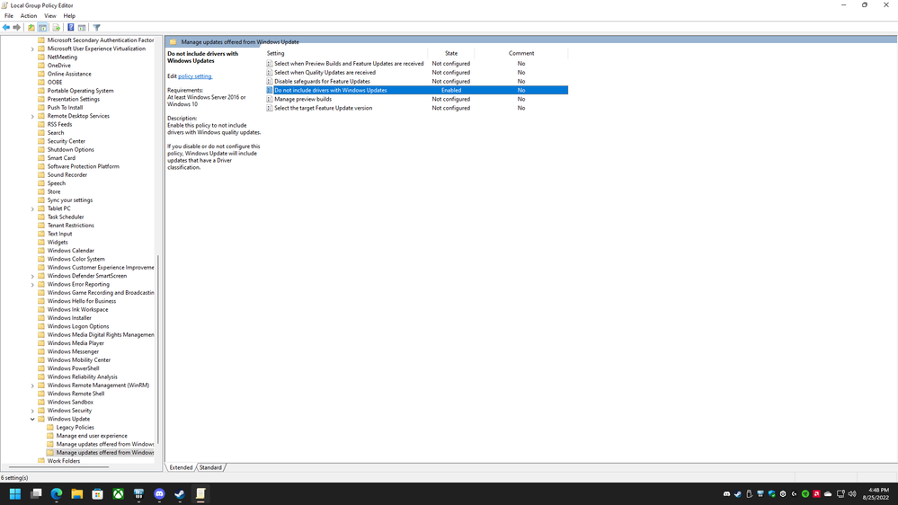
Task: Open Microsoft Store from taskbar
Action: pyautogui.click(x=98, y=494)
